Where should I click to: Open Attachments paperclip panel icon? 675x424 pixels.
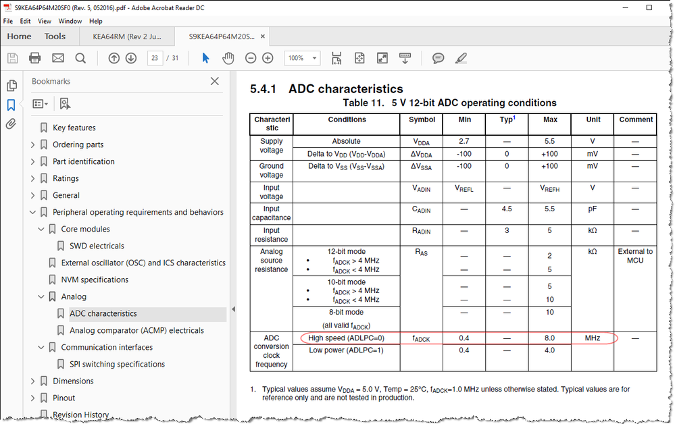(x=11, y=124)
